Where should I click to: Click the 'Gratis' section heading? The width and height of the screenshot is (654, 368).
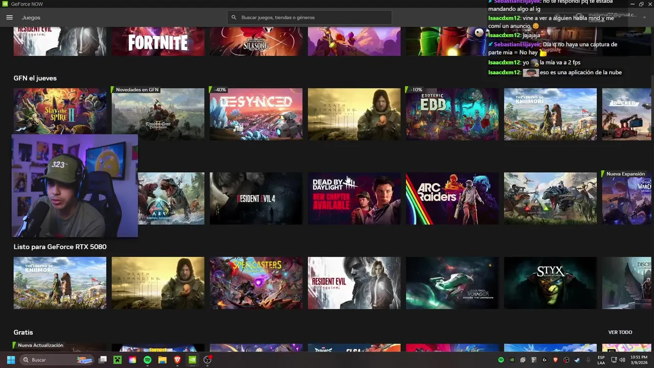click(23, 332)
